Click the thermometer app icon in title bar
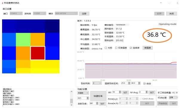180x109 pixels. [x=2, y=3]
